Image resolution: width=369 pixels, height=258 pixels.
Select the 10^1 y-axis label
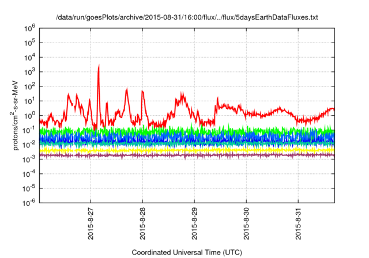(29, 101)
